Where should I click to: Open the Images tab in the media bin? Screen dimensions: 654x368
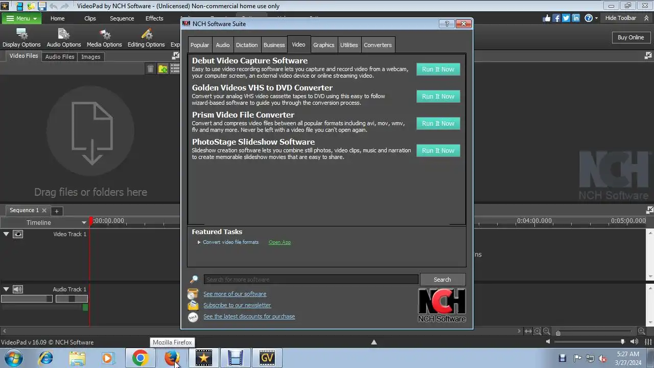coord(91,57)
